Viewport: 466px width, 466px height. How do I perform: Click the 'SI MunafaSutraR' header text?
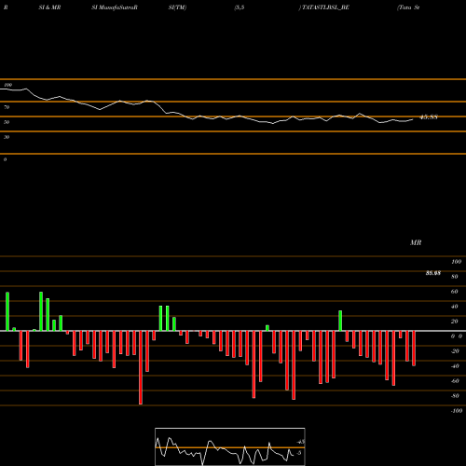tap(115, 7)
